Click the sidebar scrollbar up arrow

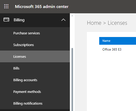(x=72, y=16)
